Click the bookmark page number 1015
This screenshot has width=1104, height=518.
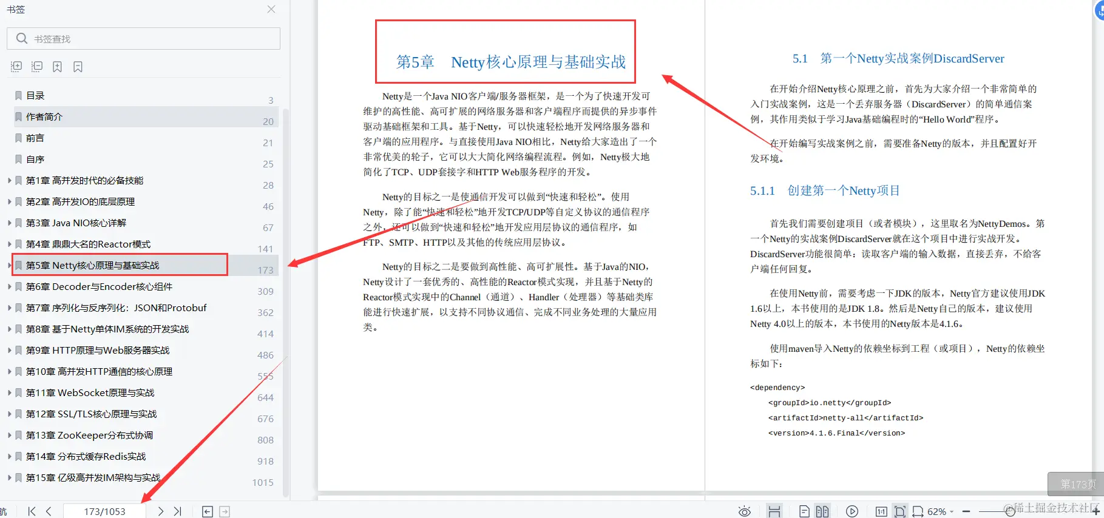263,482
